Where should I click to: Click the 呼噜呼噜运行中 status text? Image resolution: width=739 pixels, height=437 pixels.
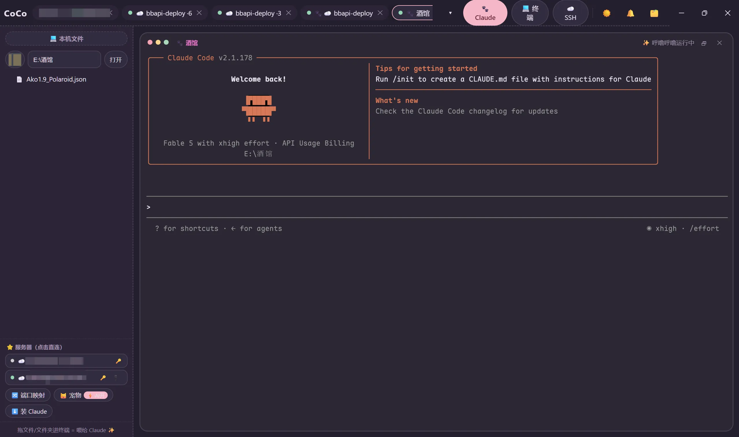tap(673, 43)
